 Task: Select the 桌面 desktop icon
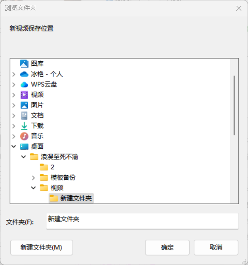[24, 147]
